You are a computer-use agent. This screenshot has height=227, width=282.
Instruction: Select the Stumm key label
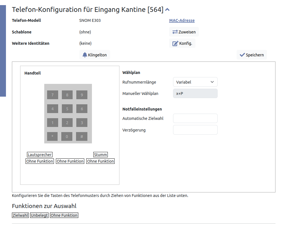100,155
